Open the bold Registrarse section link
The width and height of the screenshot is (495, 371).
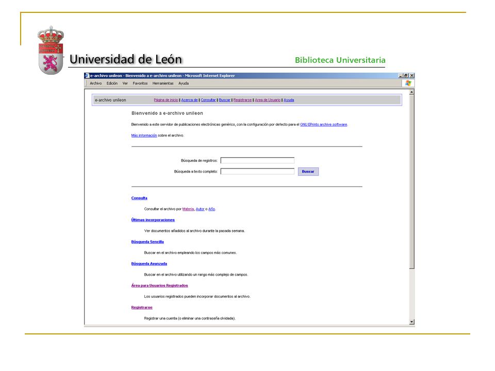142,308
